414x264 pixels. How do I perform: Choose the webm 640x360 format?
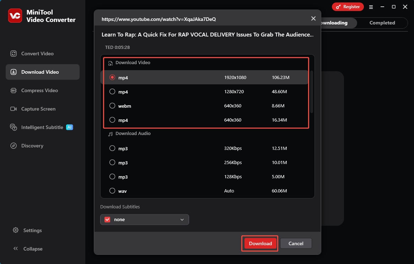[x=112, y=106]
